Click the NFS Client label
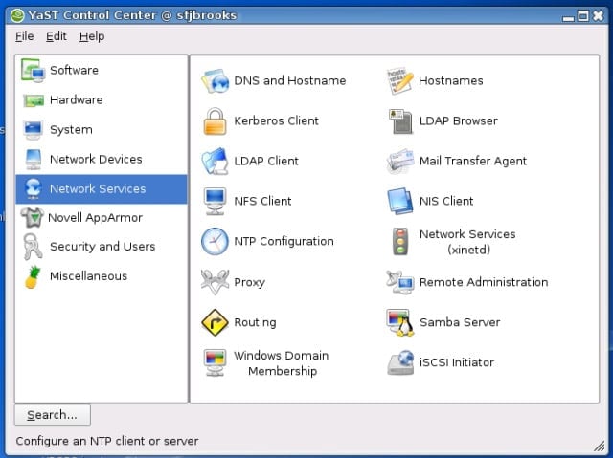 pos(262,202)
